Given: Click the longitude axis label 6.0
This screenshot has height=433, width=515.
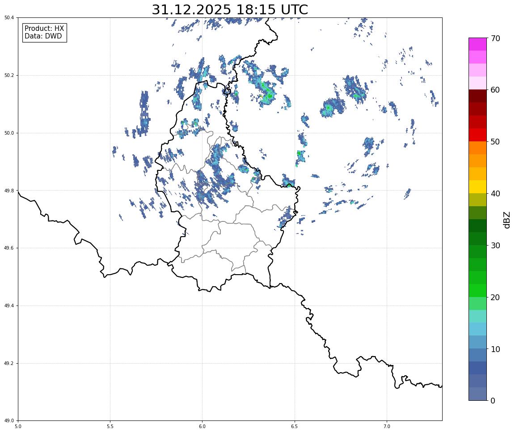Looking at the screenshot, I should click(203, 426).
